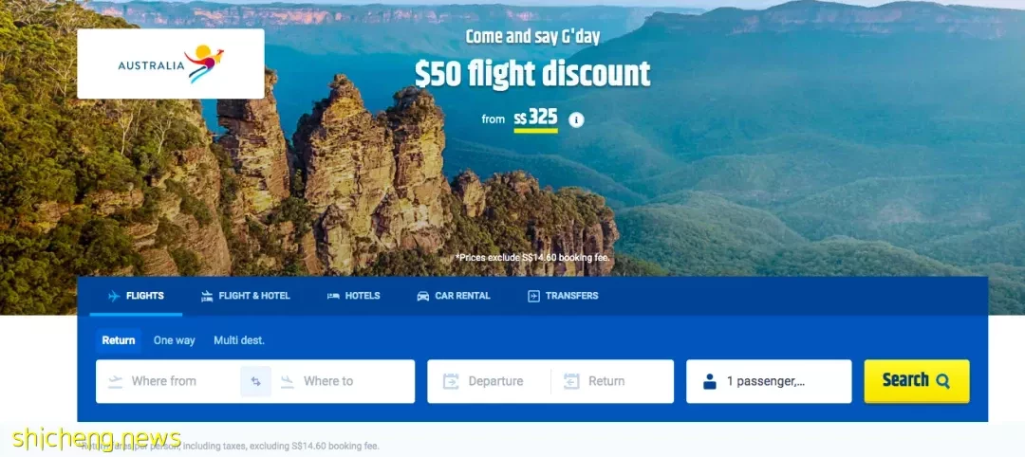The width and height of the screenshot is (1025, 457).
Task: Open the Departure date picker
Action: tap(489, 381)
